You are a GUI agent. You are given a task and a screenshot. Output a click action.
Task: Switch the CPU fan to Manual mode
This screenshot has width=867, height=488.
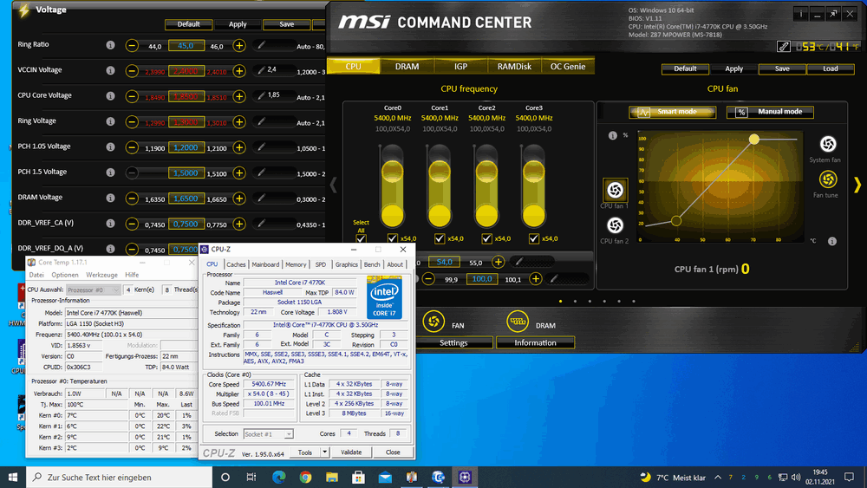tap(770, 112)
